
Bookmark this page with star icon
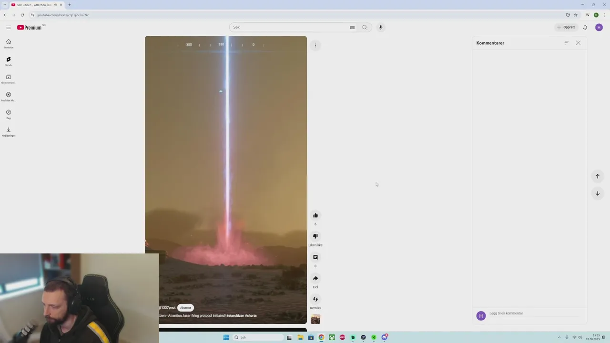pyautogui.click(x=576, y=15)
